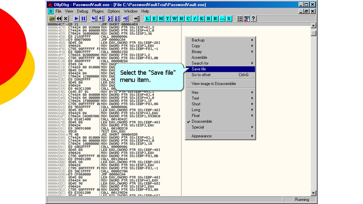Open file with the folder toolbar icon
Image resolution: width=363 pixels, height=204 pixels.
[52, 19]
